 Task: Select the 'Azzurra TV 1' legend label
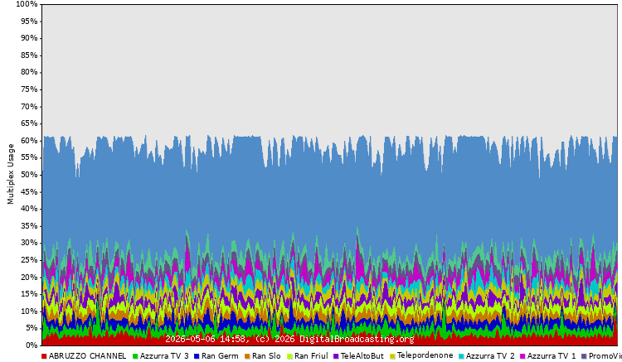click(551, 356)
